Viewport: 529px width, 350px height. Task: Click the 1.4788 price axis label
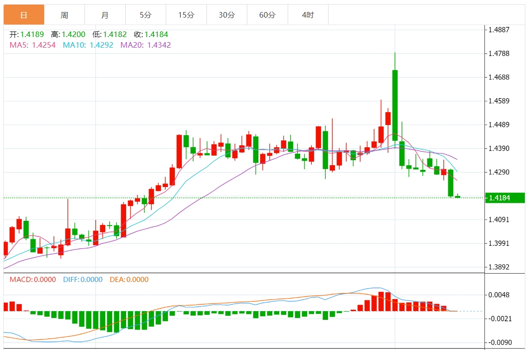click(499, 54)
